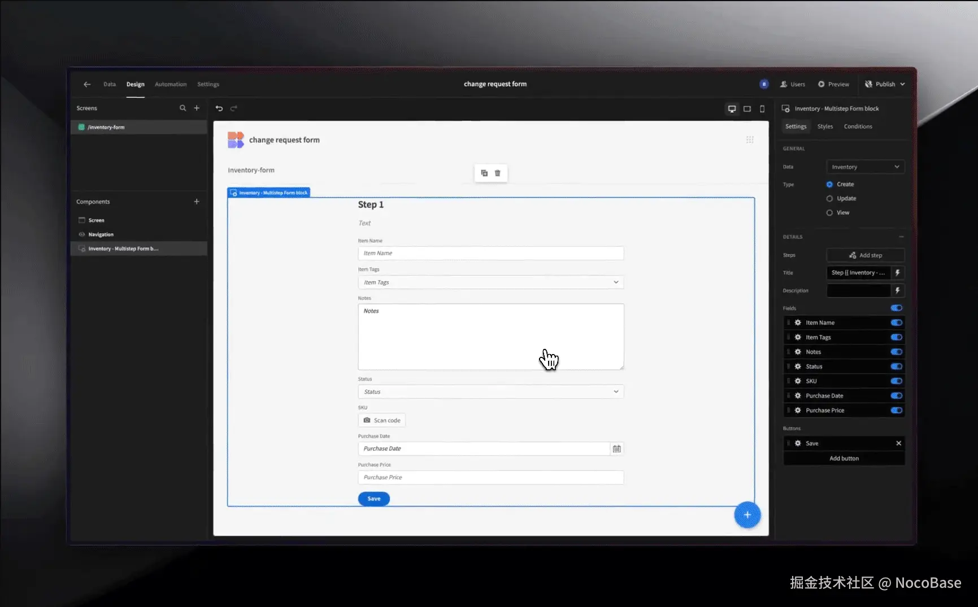The image size is (978, 607).
Task: Toggle the Purchase Date field switch
Action: click(x=897, y=396)
